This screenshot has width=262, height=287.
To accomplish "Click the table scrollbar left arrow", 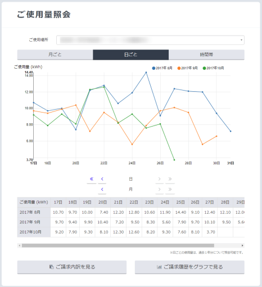I will coord(20,245).
